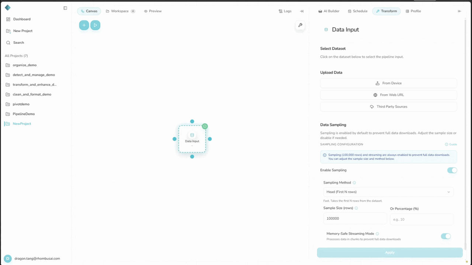Disable the Enable Sampling toggle
Image resolution: width=472 pixels, height=265 pixels.
452,170
